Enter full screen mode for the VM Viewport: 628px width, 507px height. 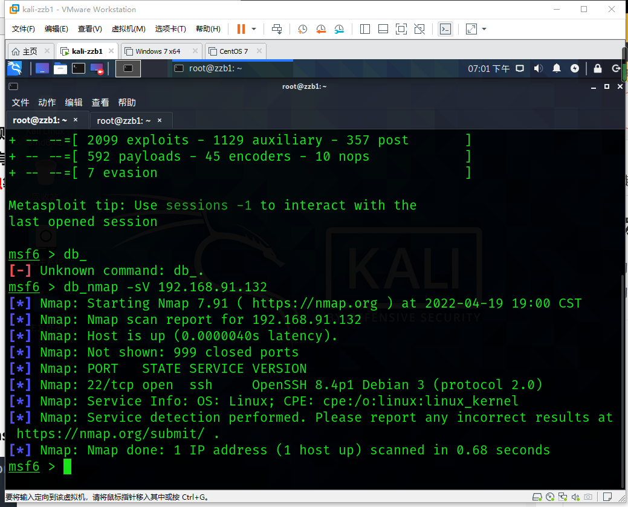(401, 28)
